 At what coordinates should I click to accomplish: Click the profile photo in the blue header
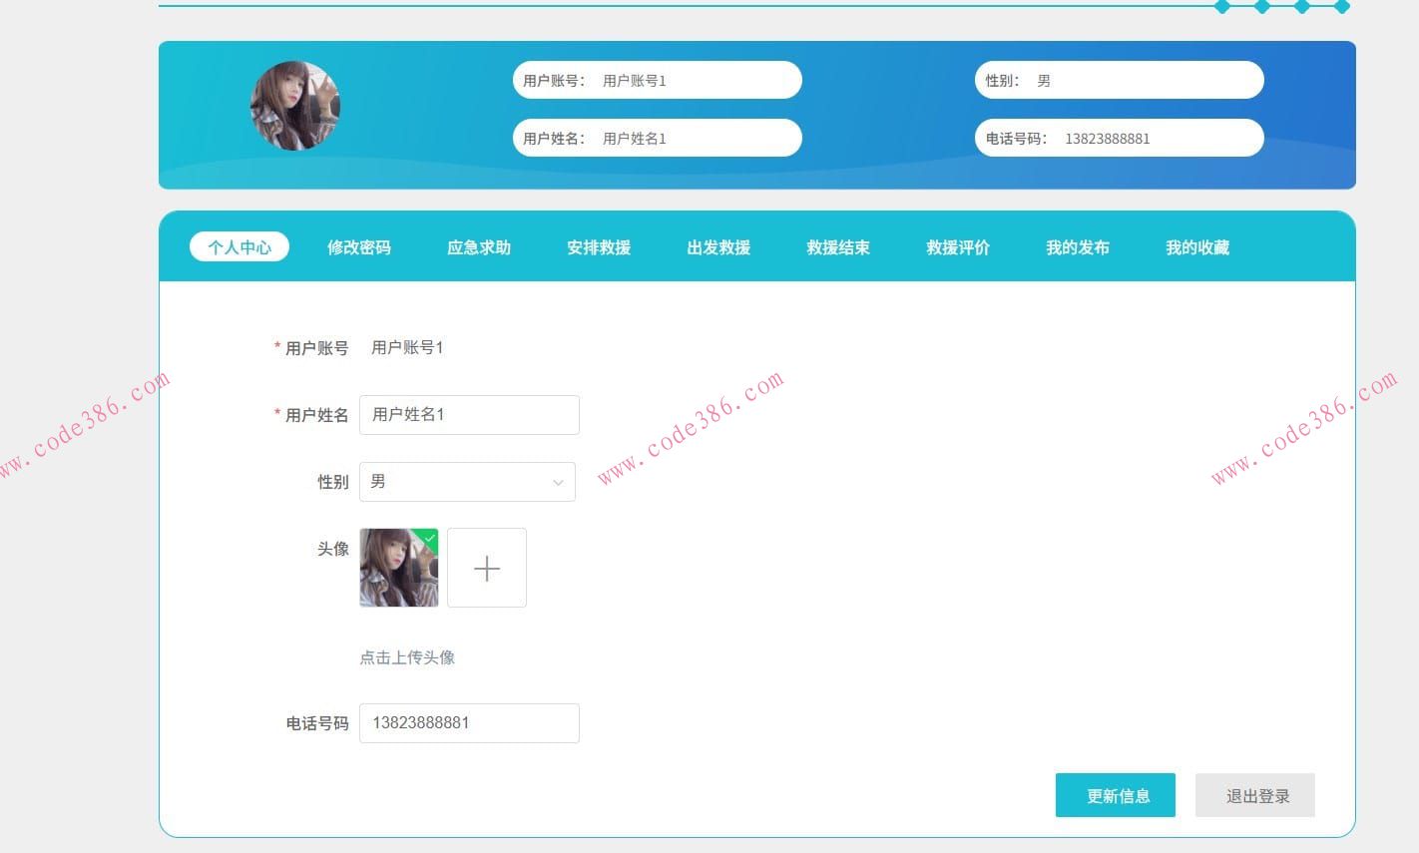click(x=295, y=106)
